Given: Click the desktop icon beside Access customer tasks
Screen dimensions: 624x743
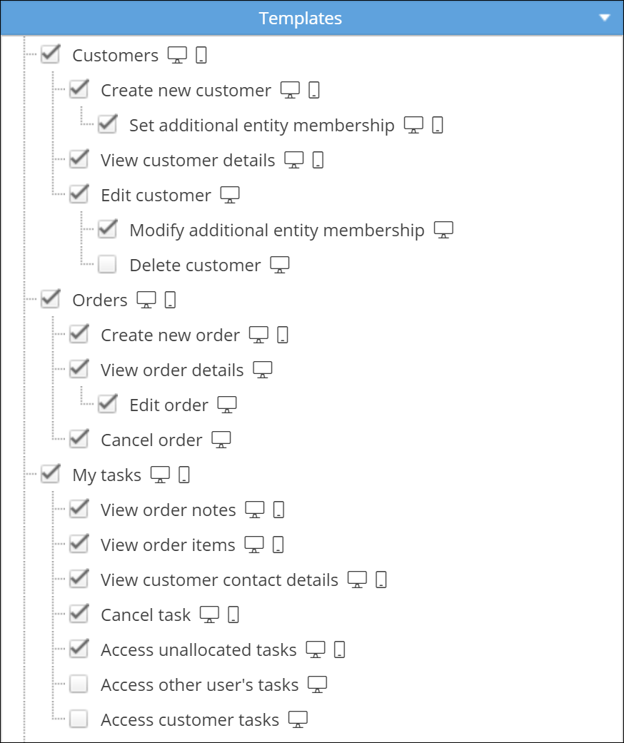Looking at the screenshot, I should 298,719.
